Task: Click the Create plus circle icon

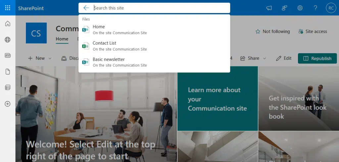Action: (x=8, y=104)
